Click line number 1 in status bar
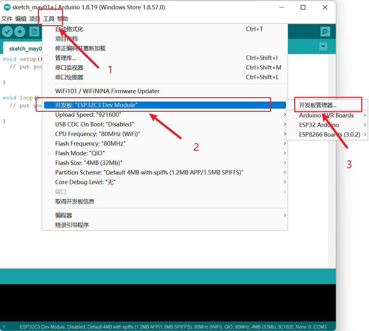 click(x=4, y=327)
